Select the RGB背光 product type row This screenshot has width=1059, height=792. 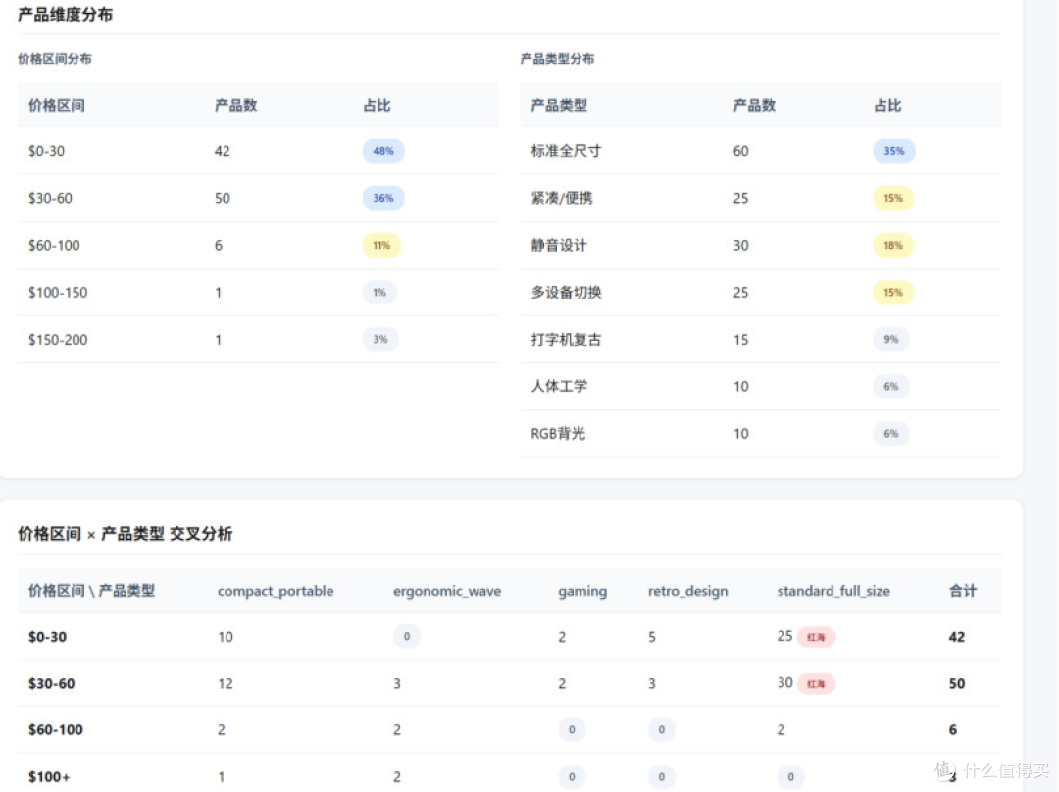click(761, 433)
